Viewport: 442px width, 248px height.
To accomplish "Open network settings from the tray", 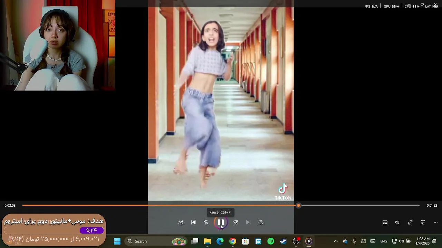I will [x=394, y=241].
